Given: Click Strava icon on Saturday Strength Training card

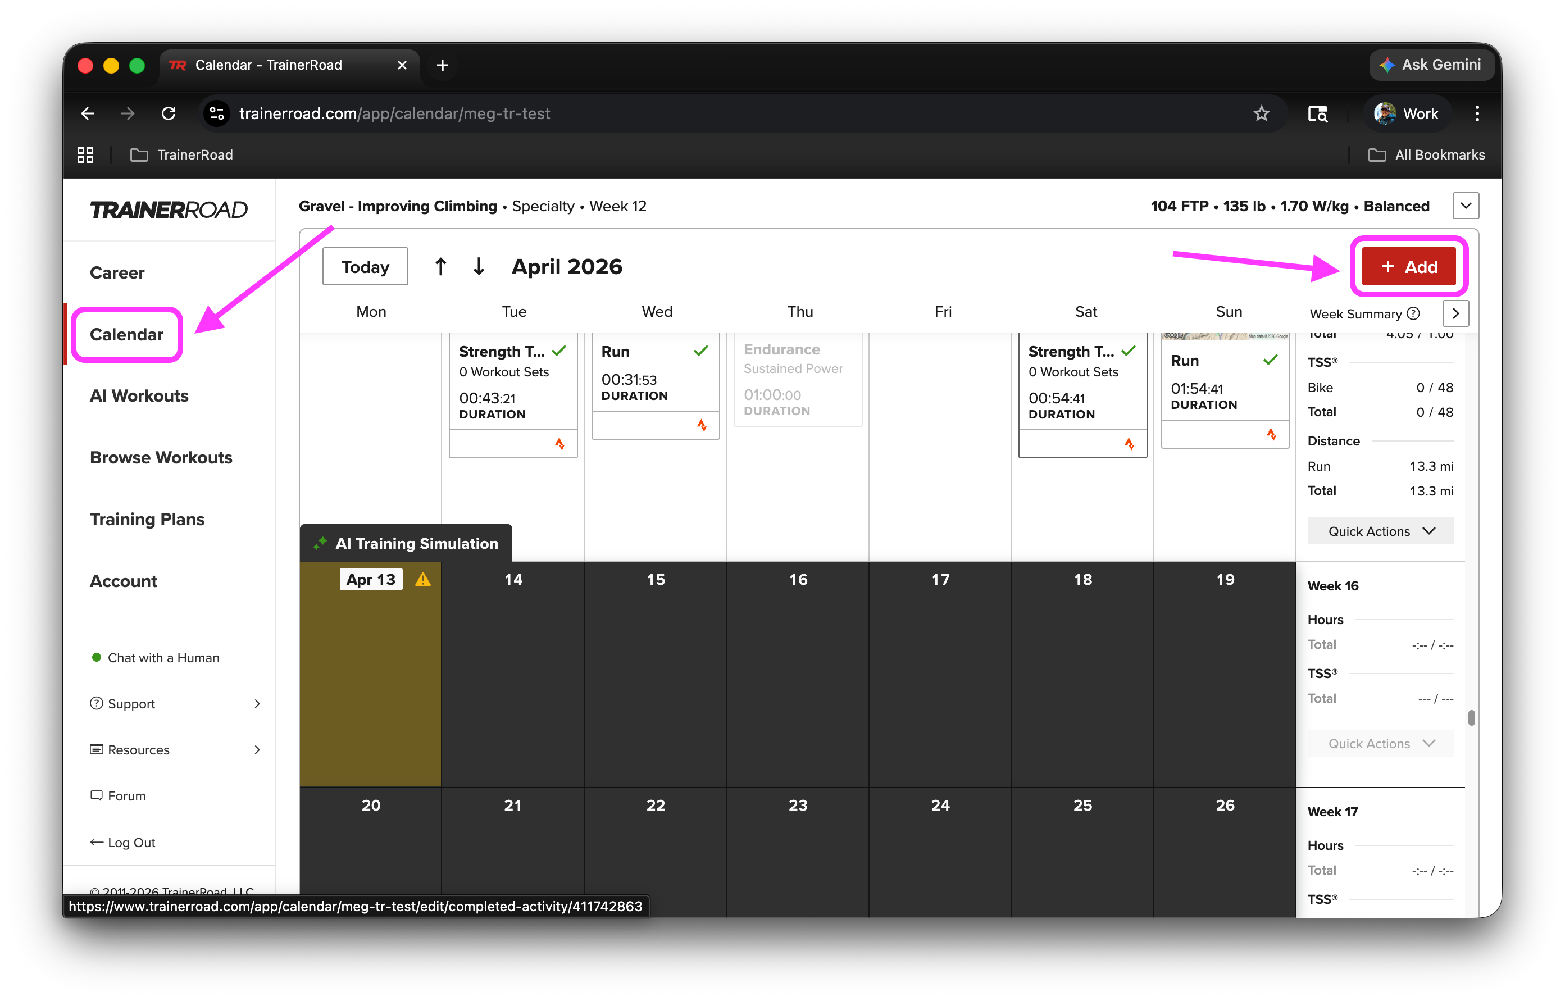Looking at the screenshot, I should tap(1130, 444).
